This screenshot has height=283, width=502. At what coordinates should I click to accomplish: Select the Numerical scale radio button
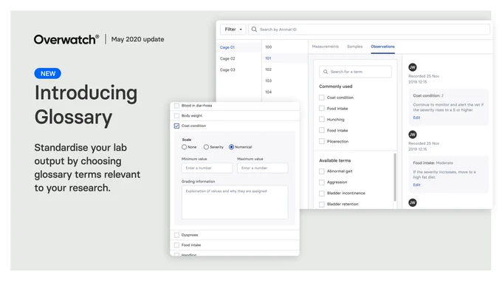pyautogui.click(x=231, y=147)
